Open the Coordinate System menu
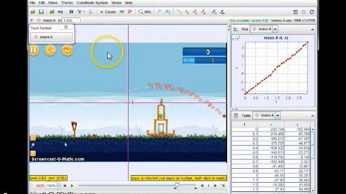346x194 pixels. (92, 3)
